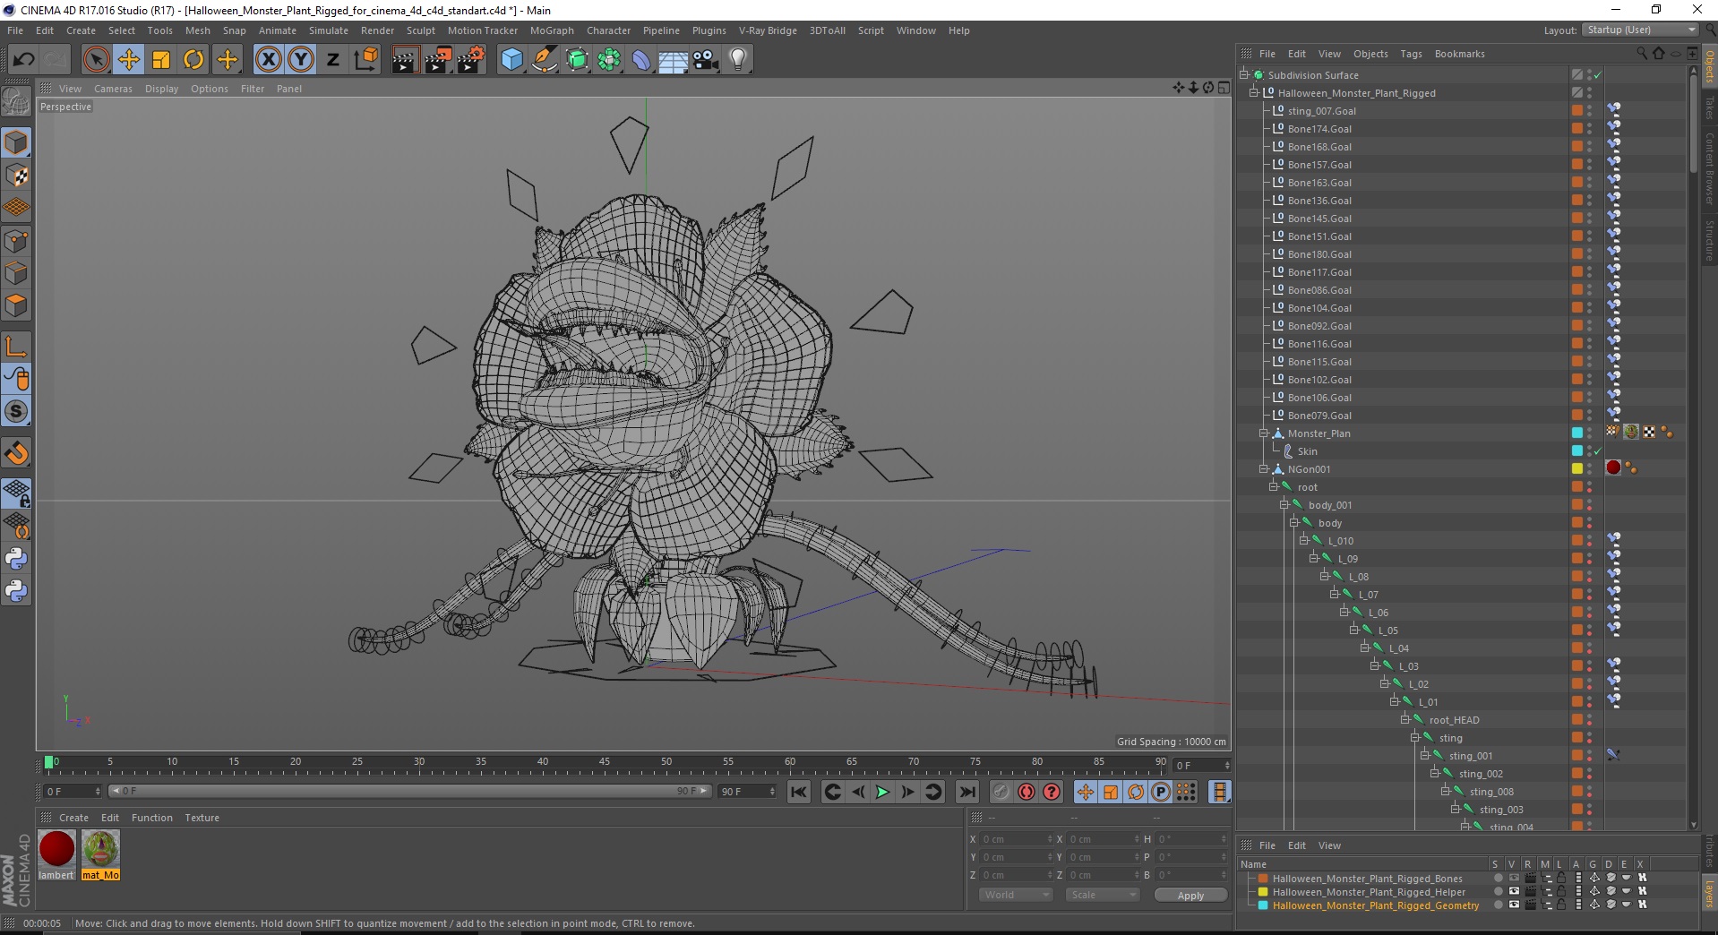Enable the Axis mode icon
The image size is (1718, 935).
coord(16,347)
